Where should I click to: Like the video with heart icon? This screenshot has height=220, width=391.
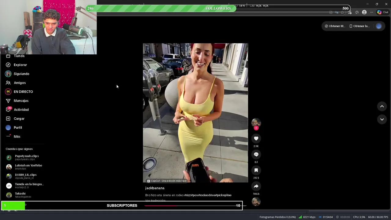[256, 138]
